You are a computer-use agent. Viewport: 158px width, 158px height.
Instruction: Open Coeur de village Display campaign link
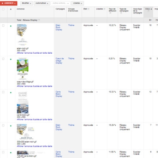coord(60,61)
